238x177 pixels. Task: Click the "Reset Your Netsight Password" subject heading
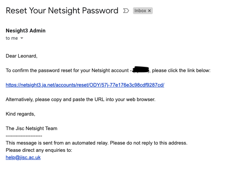tap(62, 11)
